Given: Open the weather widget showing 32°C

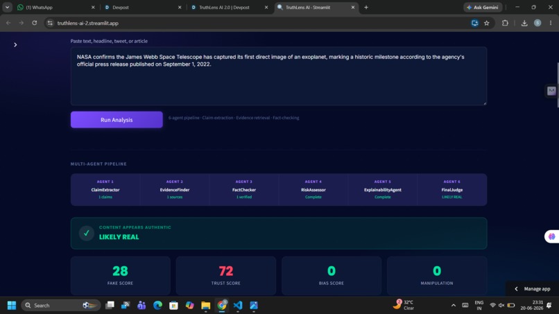Looking at the screenshot, I should coord(404,305).
